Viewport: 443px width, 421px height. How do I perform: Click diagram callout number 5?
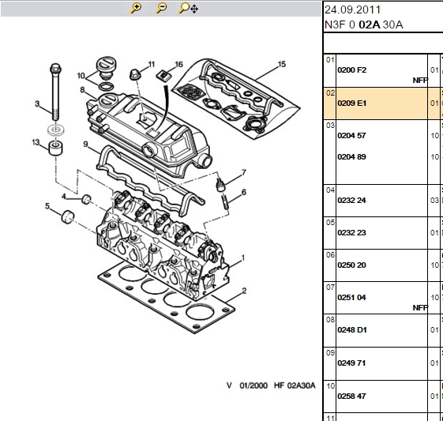(47, 206)
